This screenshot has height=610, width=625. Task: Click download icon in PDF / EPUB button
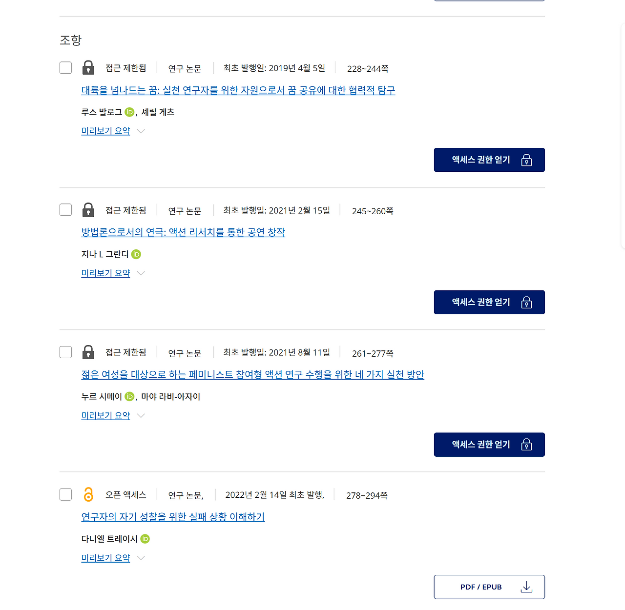(x=526, y=587)
